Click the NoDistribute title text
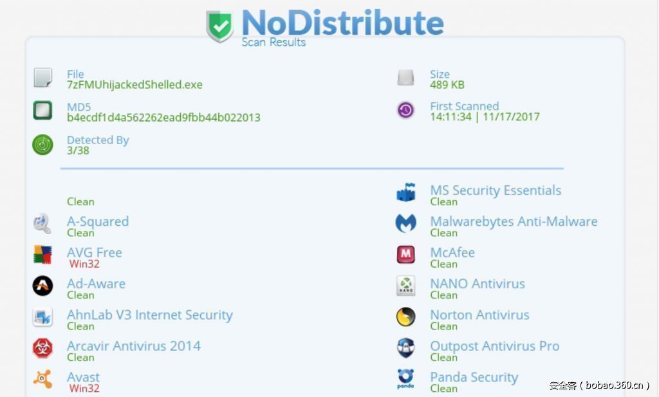The image size is (659, 397). click(342, 23)
